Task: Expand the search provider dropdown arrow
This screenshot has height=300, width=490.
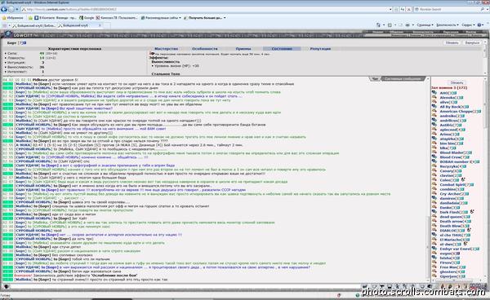Action: 487,9
